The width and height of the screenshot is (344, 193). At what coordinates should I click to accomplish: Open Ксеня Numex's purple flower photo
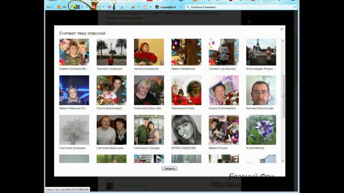tap(261, 130)
